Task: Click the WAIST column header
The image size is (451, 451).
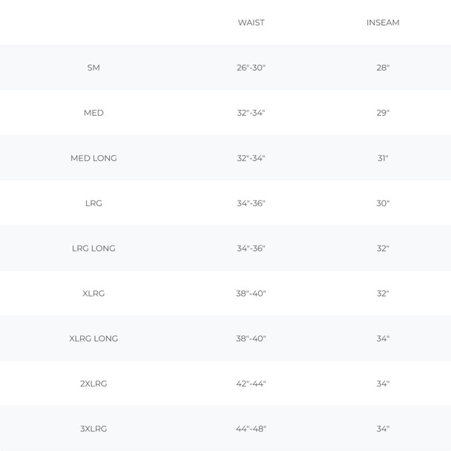Action: point(251,22)
